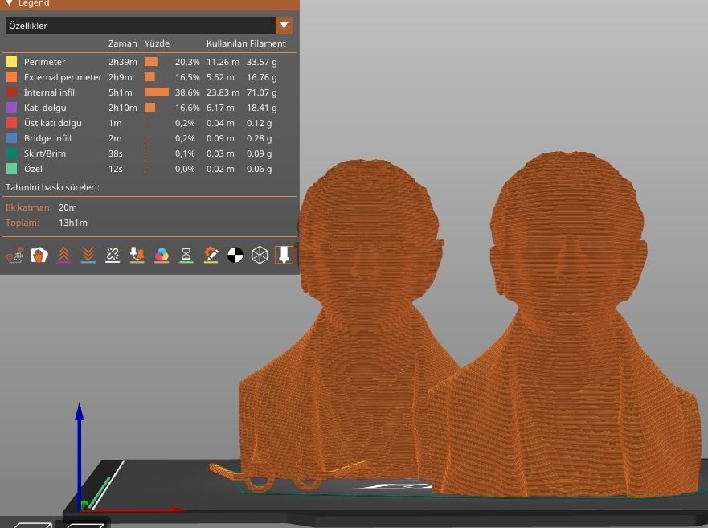The width and height of the screenshot is (708, 528).
Task: Toggle Center of gravity icon
Action: pyautogui.click(x=235, y=255)
